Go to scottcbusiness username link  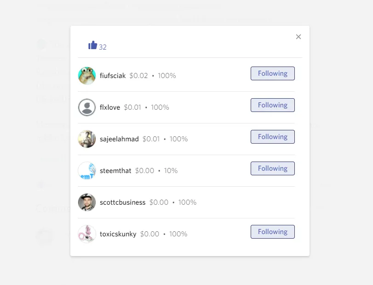122,202
